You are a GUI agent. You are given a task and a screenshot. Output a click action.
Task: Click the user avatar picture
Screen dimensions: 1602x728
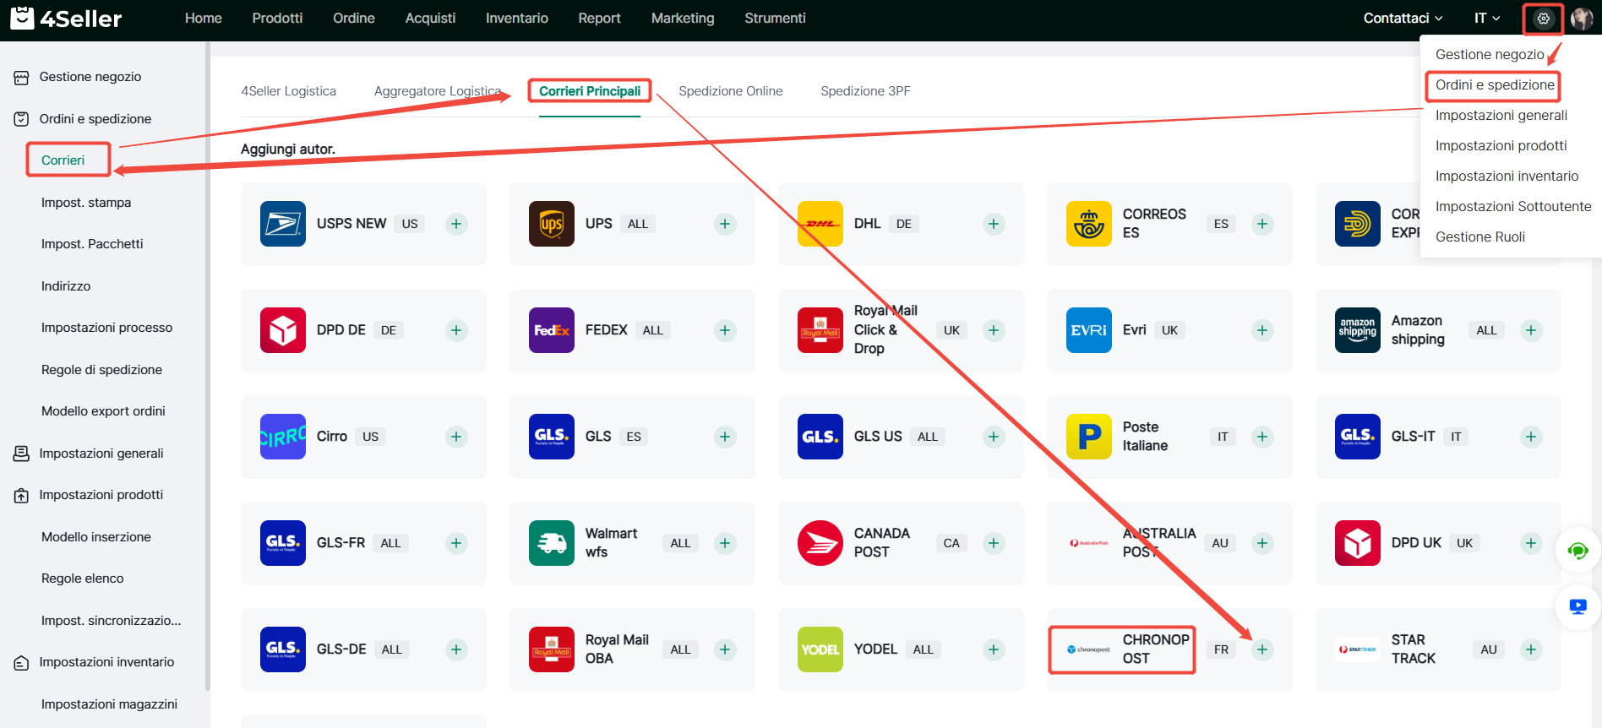pos(1582,18)
